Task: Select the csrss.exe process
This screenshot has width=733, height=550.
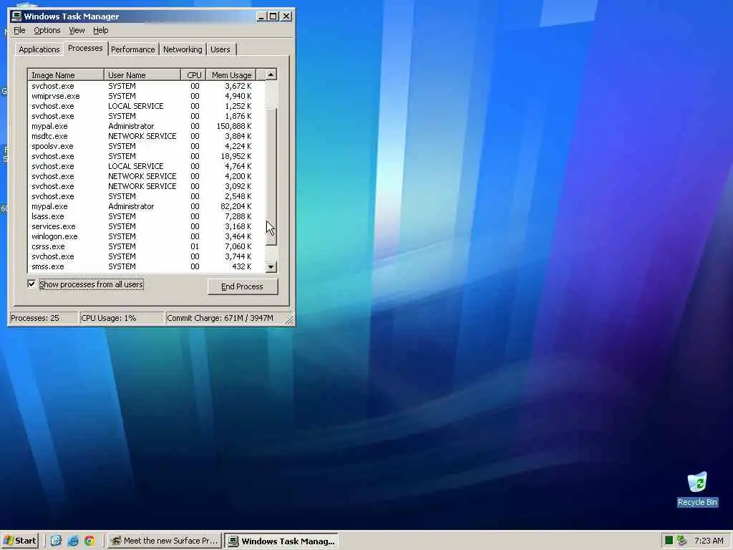Action: pyautogui.click(x=146, y=246)
